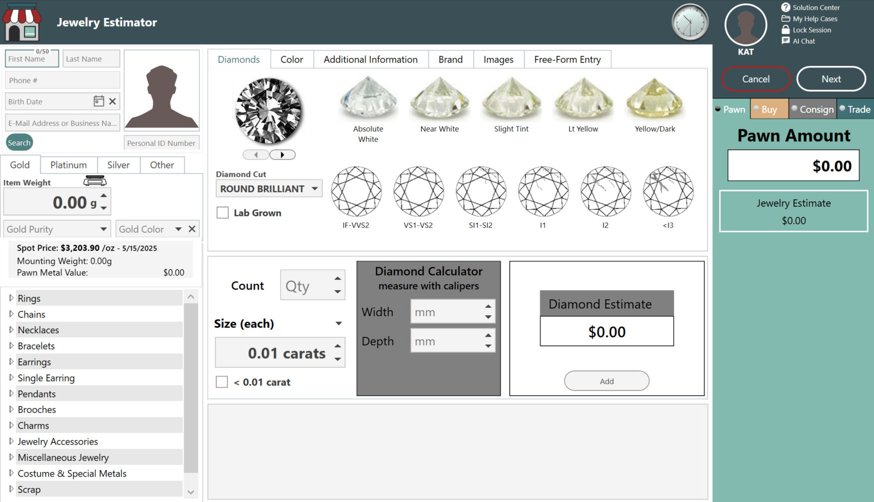Click the round brilliant diamond image
Image resolution: width=874 pixels, height=502 pixels.
[x=269, y=111]
